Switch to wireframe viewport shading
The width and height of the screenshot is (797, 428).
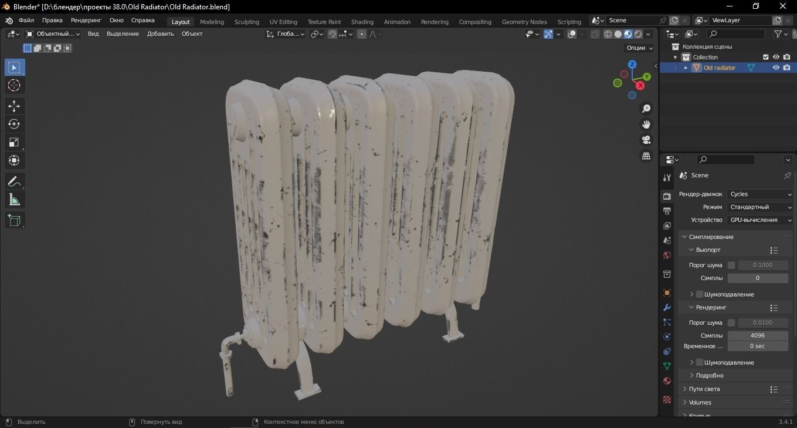(608, 34)
